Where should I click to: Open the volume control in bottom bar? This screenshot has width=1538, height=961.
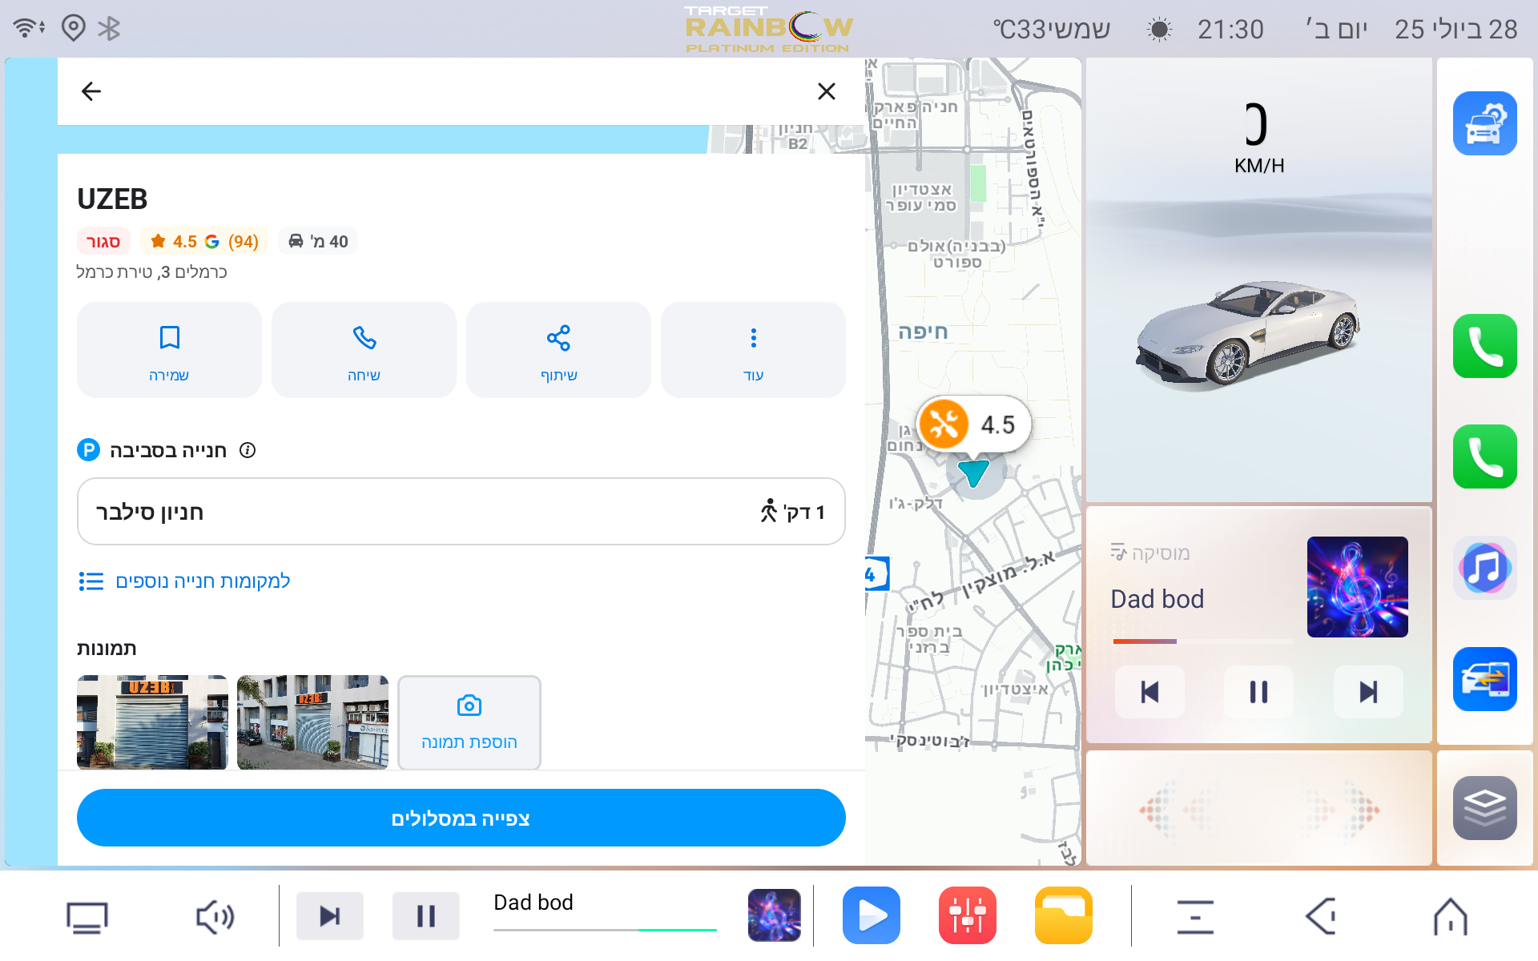click(x=215, y=917)
